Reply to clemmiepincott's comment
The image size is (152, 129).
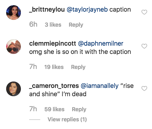(78, 67)
